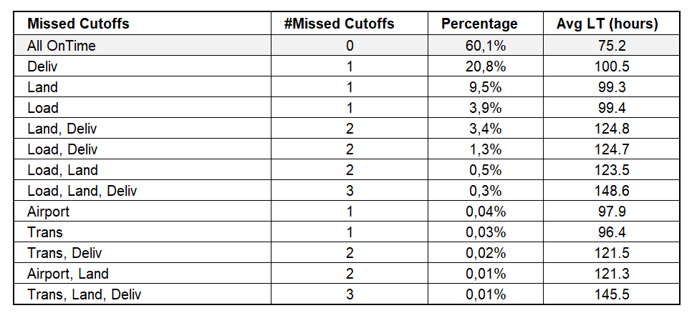The image size is (697, 313).
Task: Select the Avg LT (hours) header
Action: click(607, 24)
